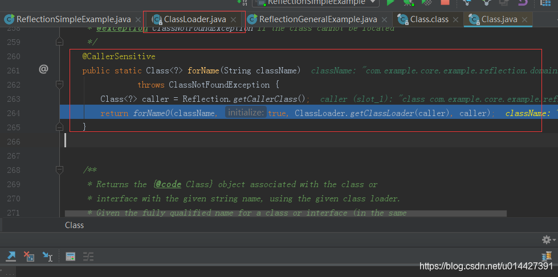Close the ClassLoader.java tab
This screenshot has width=558, height=277.
(233, 19)
